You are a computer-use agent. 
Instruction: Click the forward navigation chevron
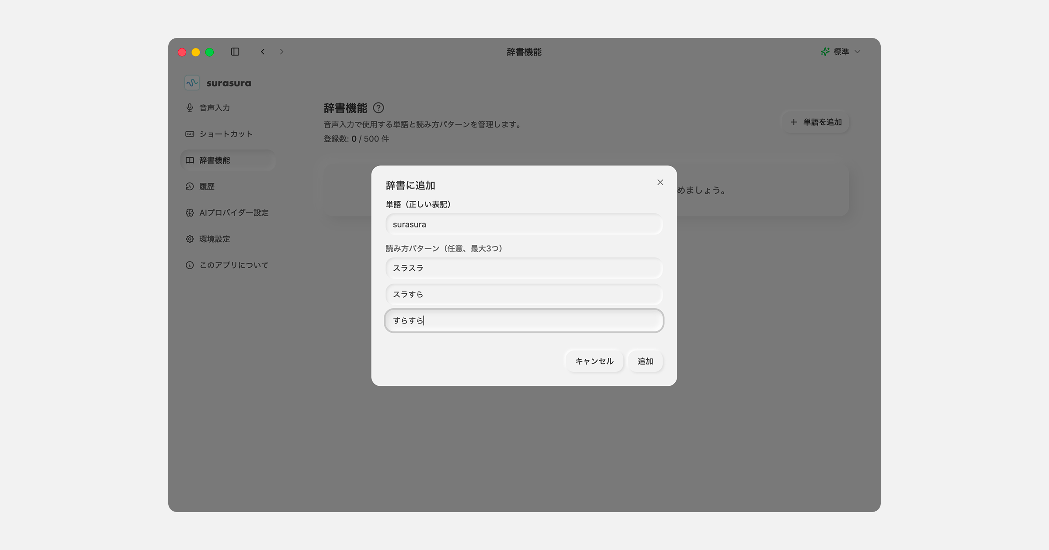point(281,52)
